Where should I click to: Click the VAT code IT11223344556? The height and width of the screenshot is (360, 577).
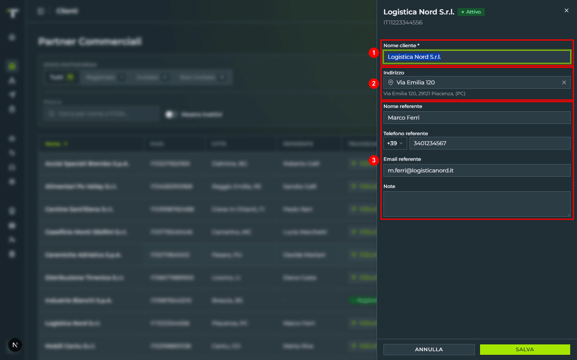tap(403, 22)
